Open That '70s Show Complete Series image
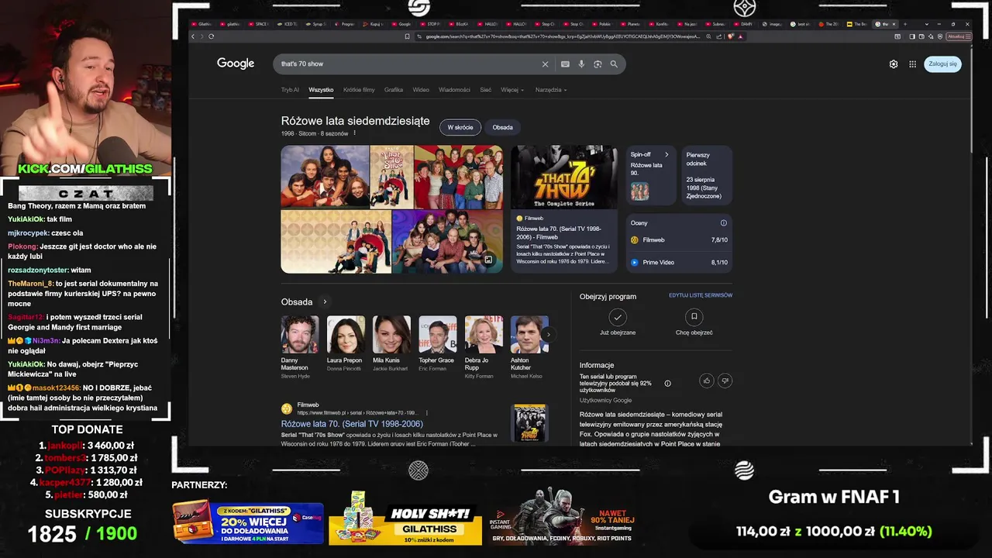The image size is (992, 558). click(564, 177)
